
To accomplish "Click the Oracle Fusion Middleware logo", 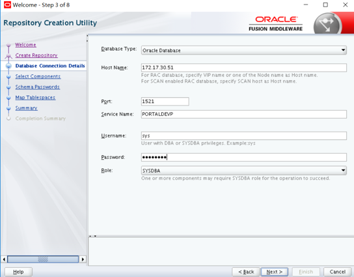I will tap(276, 23).
